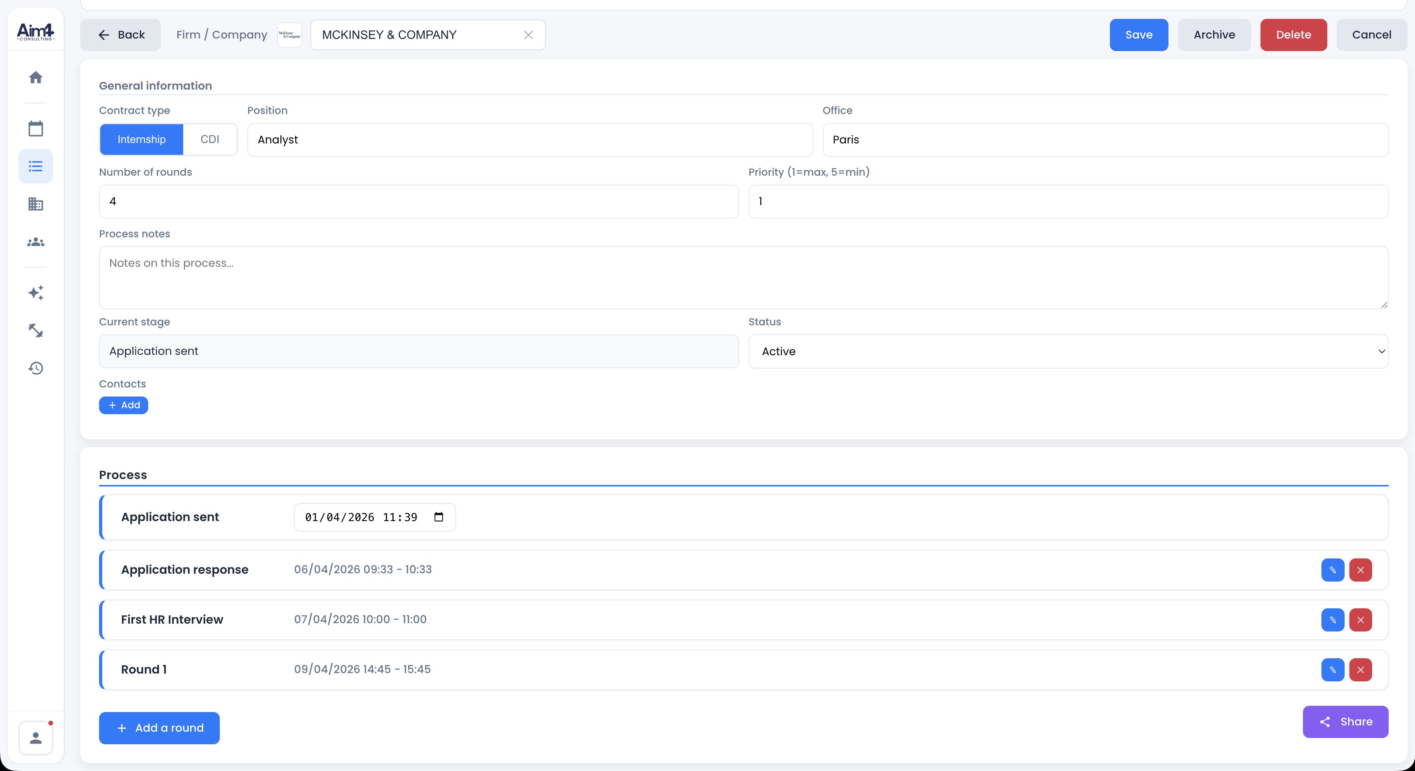Click the Application response row label
This screenshot has height=771, width=1415.
[184, 569]
